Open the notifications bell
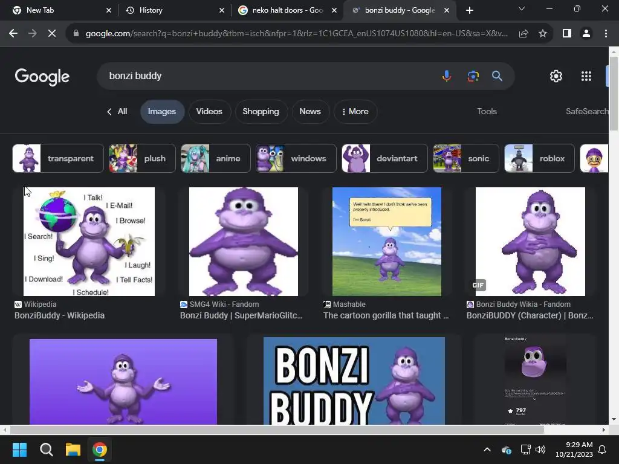Viewport: 619px width, 464px height. click(x=603, y=449)
